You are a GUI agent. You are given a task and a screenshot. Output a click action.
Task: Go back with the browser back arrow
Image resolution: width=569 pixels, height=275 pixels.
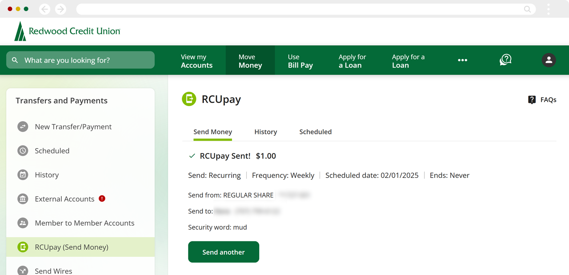coord(44,9)
